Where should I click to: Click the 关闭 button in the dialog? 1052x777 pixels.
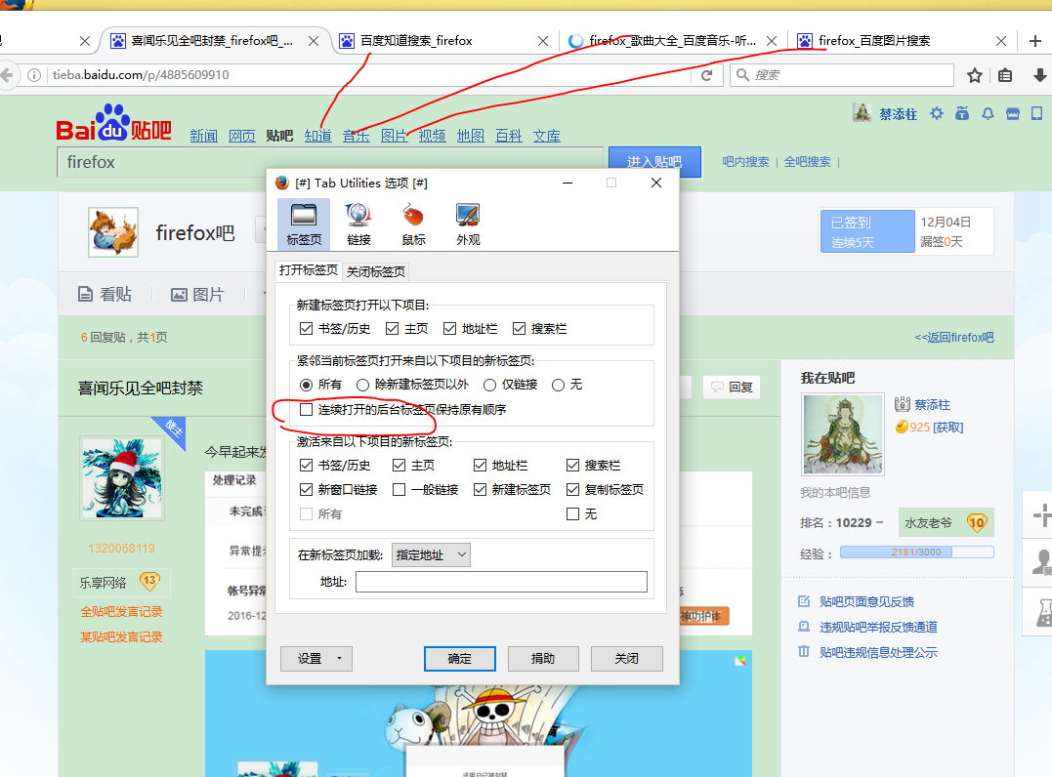point(627,658)
